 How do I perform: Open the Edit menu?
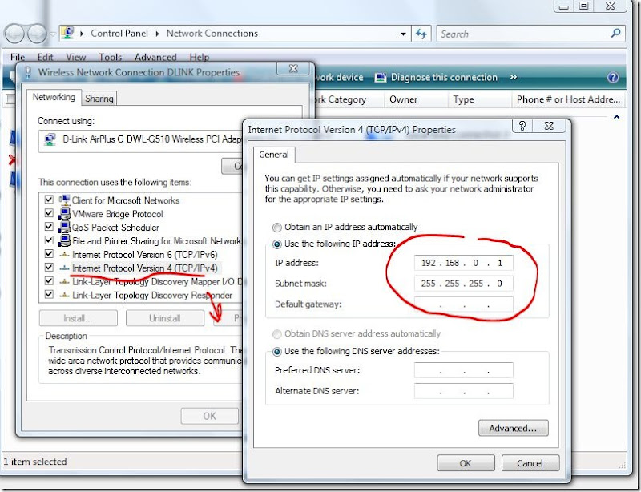coord(46,57)
